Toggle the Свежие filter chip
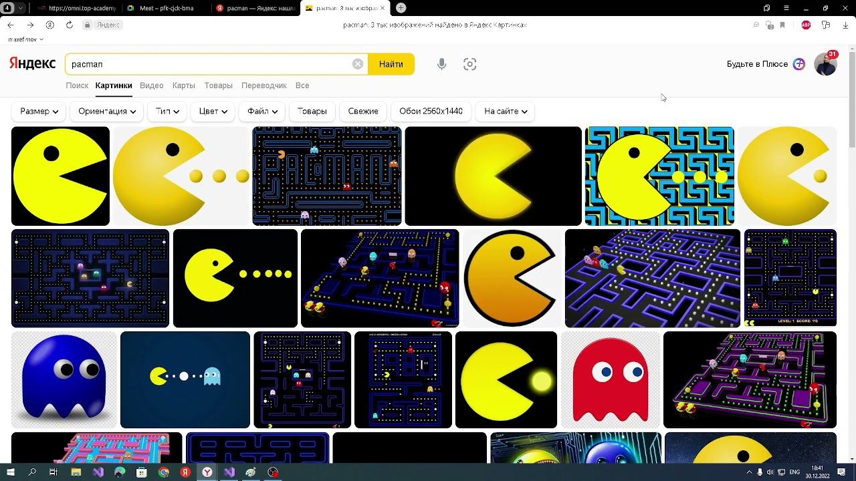The width and height of the screenshot is (856, 481). [x=363, y=112]
